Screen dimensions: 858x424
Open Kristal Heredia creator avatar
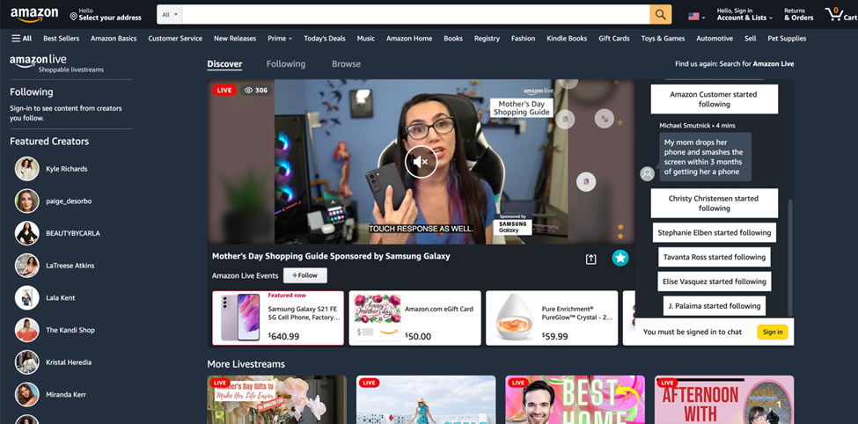(26, 362)
